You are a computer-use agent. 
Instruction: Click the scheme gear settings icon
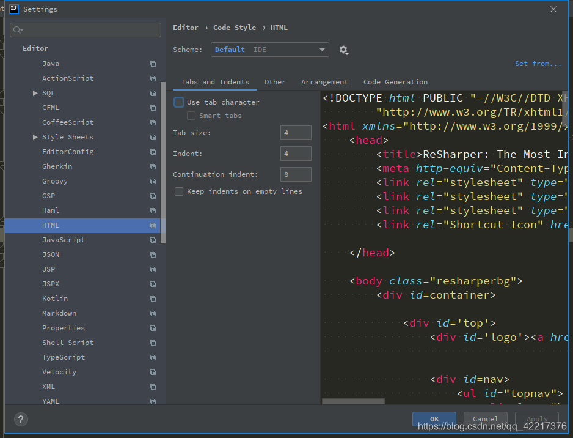343,50
